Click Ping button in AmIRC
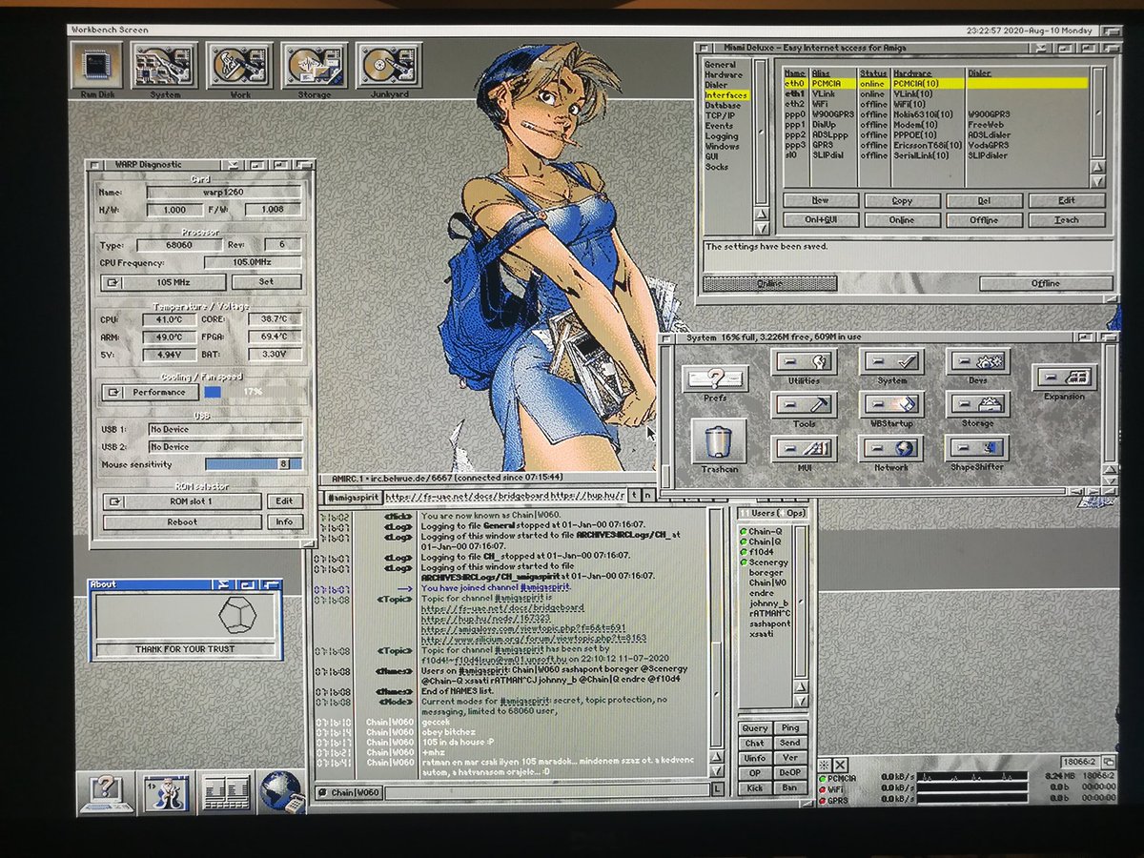 [789, 728]
